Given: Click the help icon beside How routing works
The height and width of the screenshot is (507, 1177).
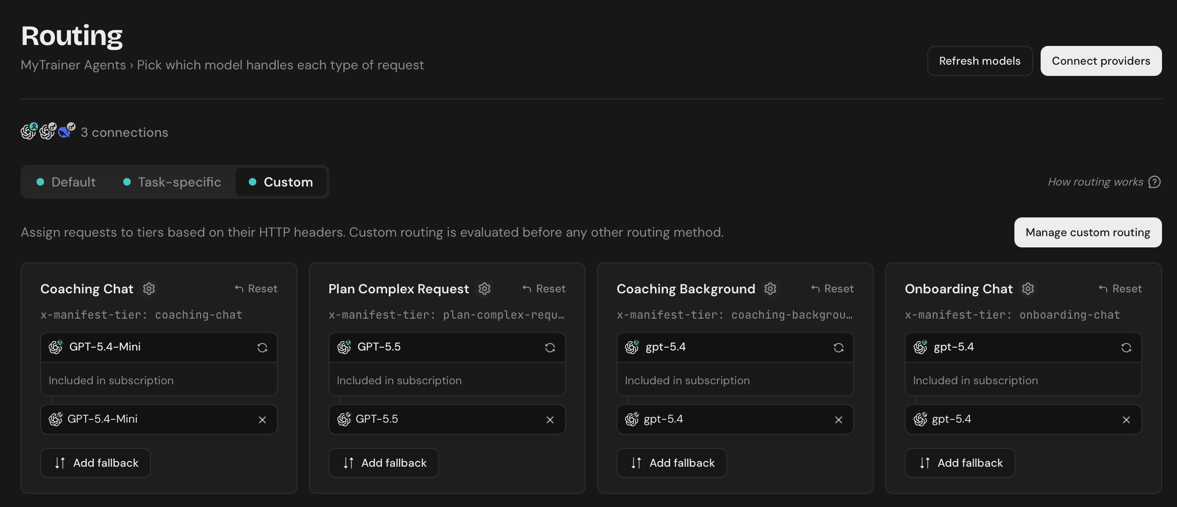Looking at the screenshot, I should (x=1155, y=182).
